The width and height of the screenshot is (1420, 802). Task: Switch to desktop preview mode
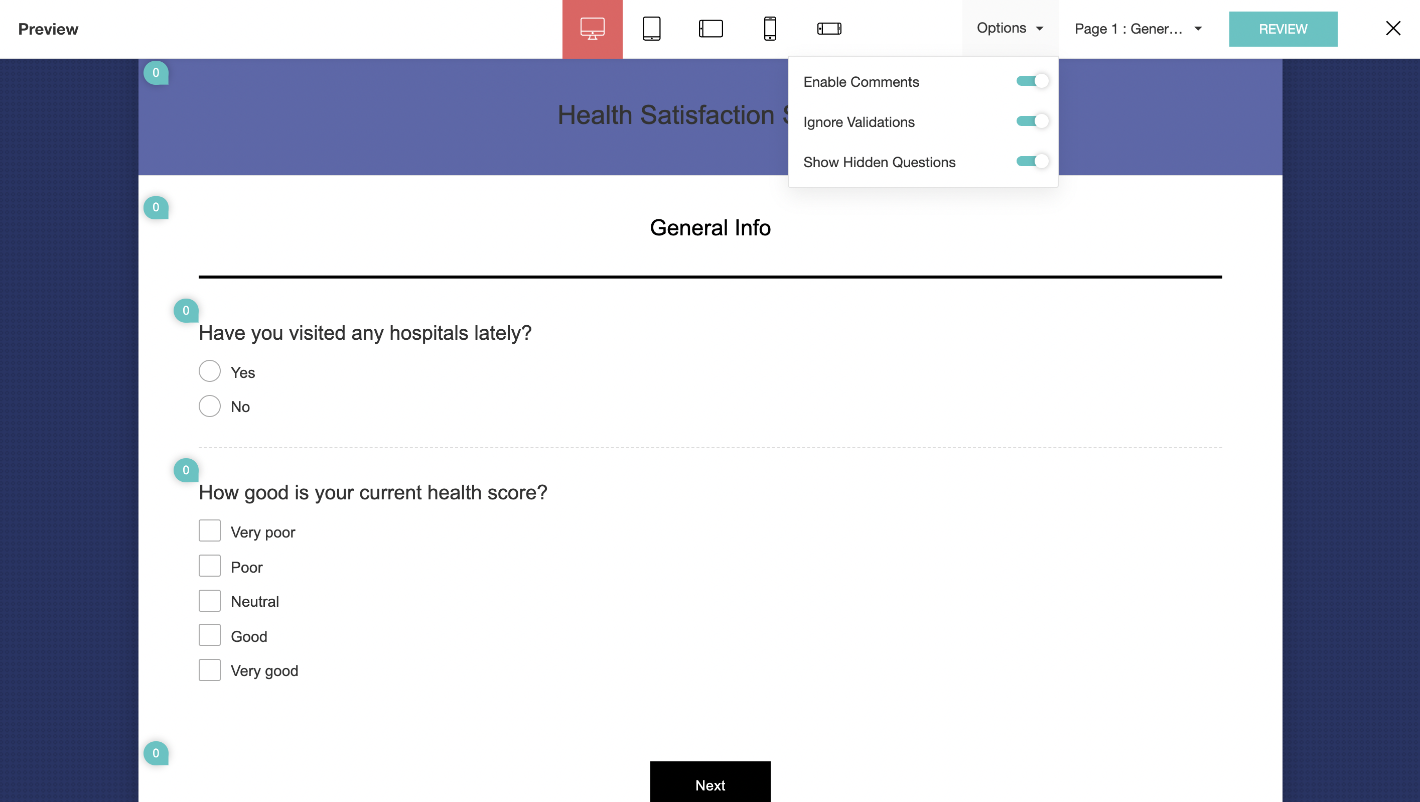pyautogui.click(x=592, y=29)
